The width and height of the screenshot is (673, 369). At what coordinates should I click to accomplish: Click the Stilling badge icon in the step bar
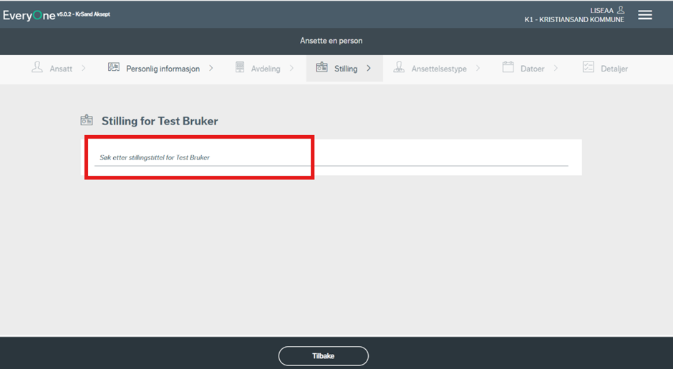(x=322, y=68)
